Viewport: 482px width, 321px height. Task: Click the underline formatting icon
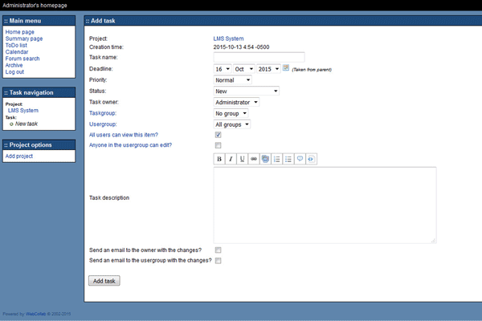[243, 159]
